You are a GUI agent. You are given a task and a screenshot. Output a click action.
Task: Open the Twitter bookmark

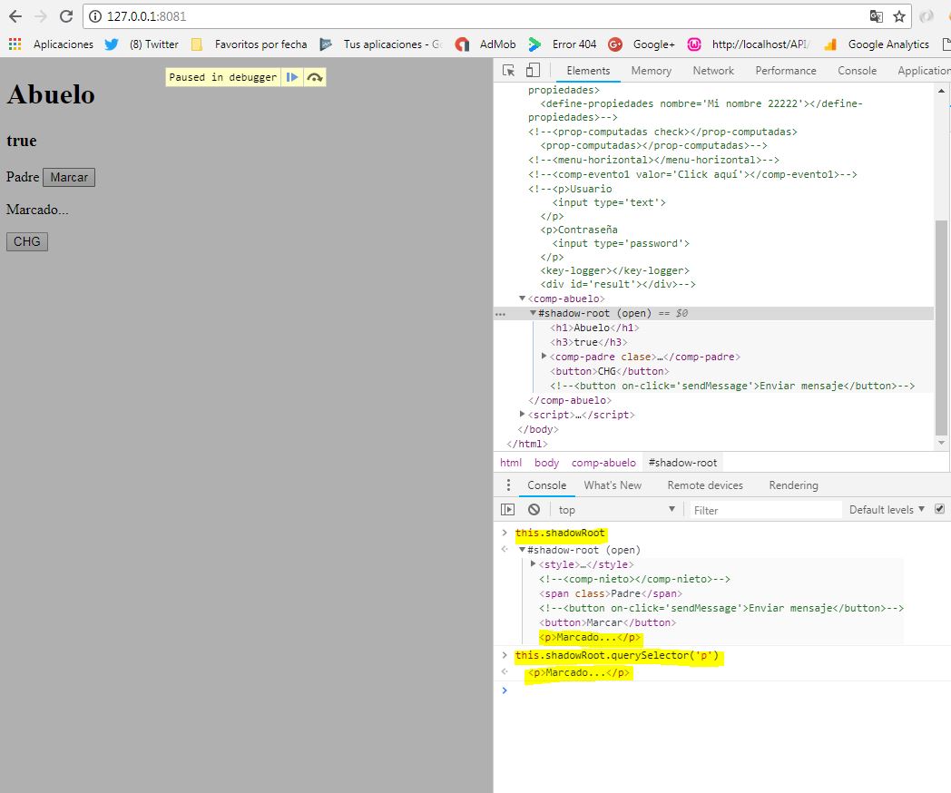[x=142, y=44]
